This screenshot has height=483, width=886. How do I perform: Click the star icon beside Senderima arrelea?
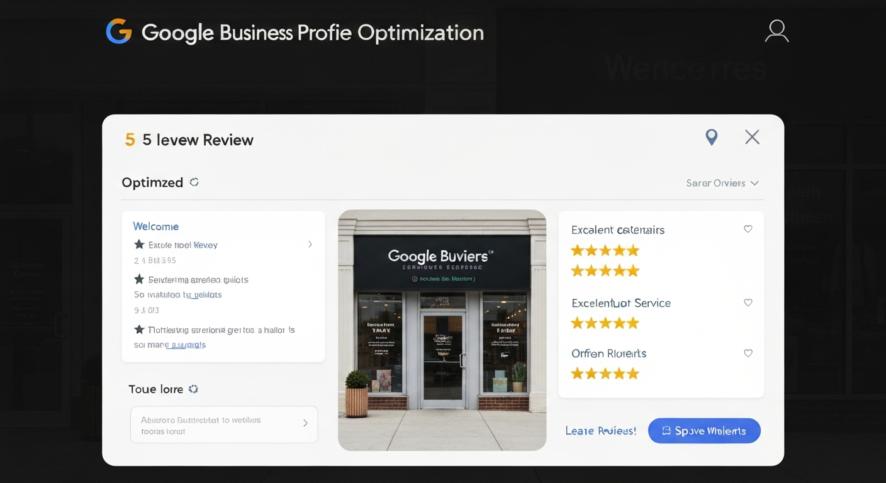pos(139,279)
